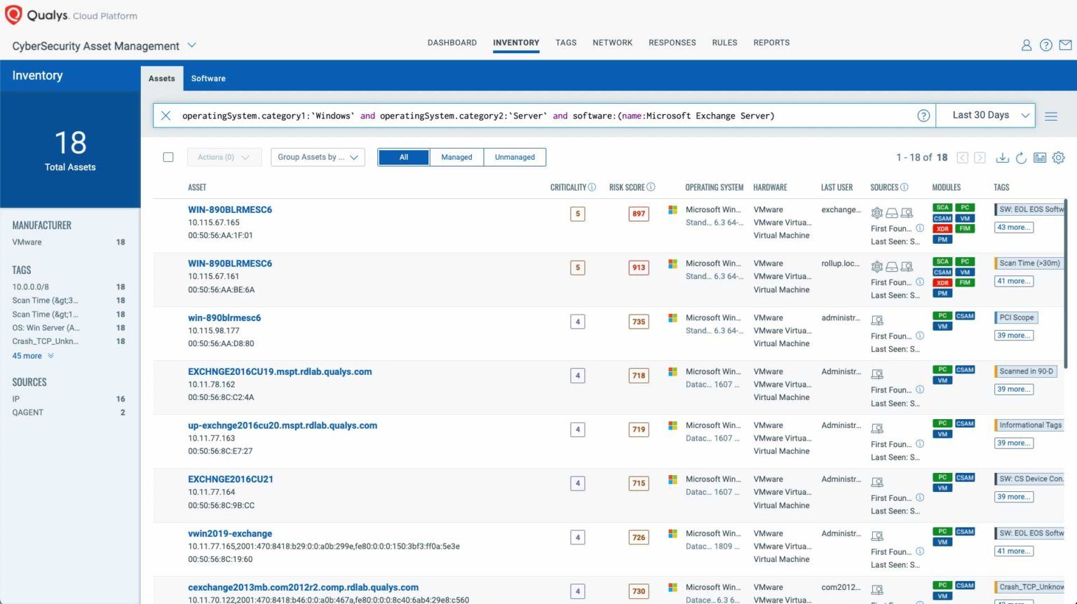Click inside the query search input field

tap(491, 115)
